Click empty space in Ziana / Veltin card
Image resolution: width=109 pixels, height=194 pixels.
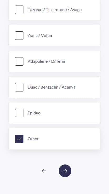point(77,36)
